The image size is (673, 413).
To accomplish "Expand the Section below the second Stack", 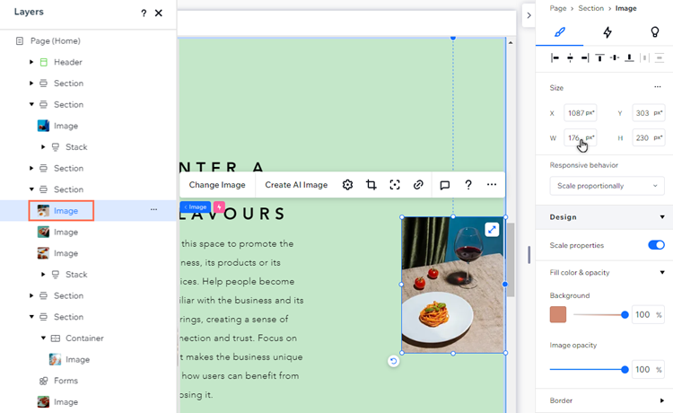I will [x=31, y=295].
